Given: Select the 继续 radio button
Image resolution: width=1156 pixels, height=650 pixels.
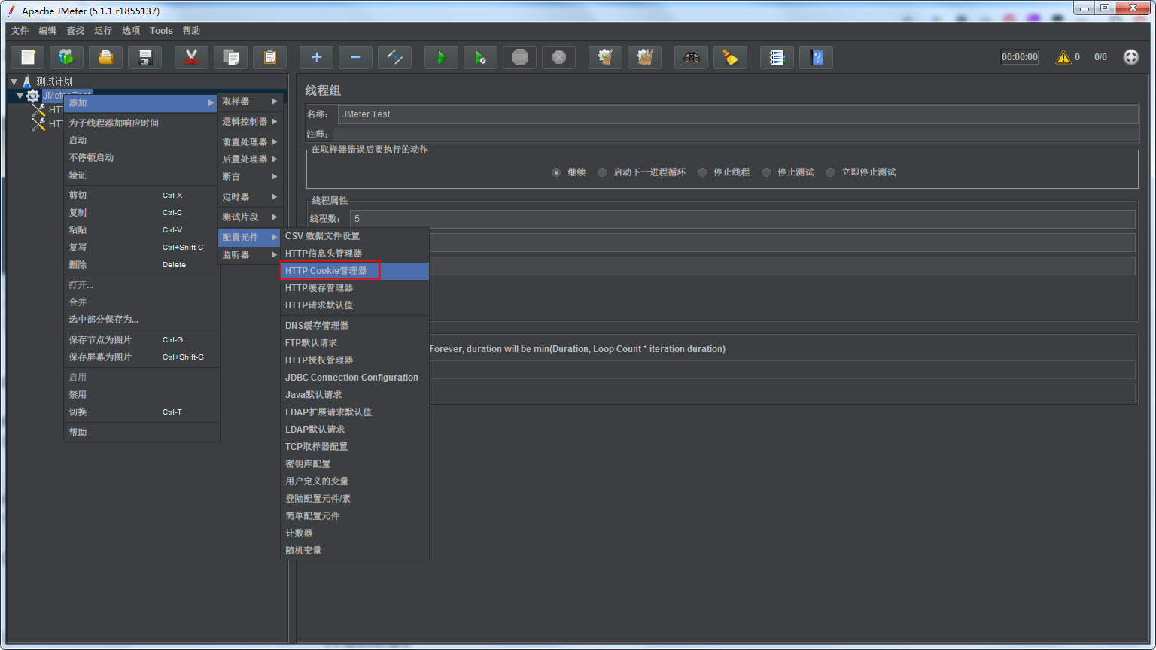Looking at the screenshot, I should click(x=556, y=172).
